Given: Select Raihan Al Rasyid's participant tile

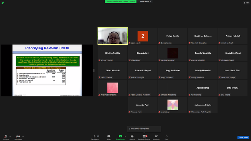Looking at the screenshot, I should [x=143, y=70].
